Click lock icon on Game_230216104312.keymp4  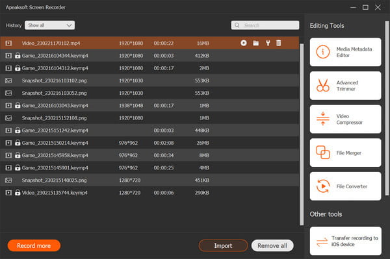point(18,68)
